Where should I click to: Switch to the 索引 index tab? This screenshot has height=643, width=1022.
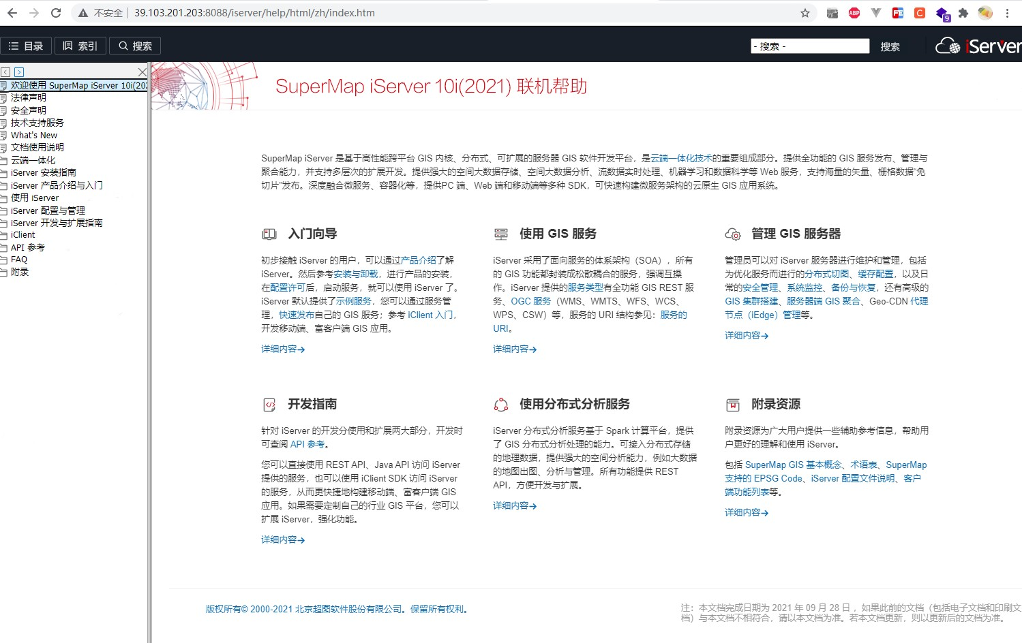pos(80,46)
